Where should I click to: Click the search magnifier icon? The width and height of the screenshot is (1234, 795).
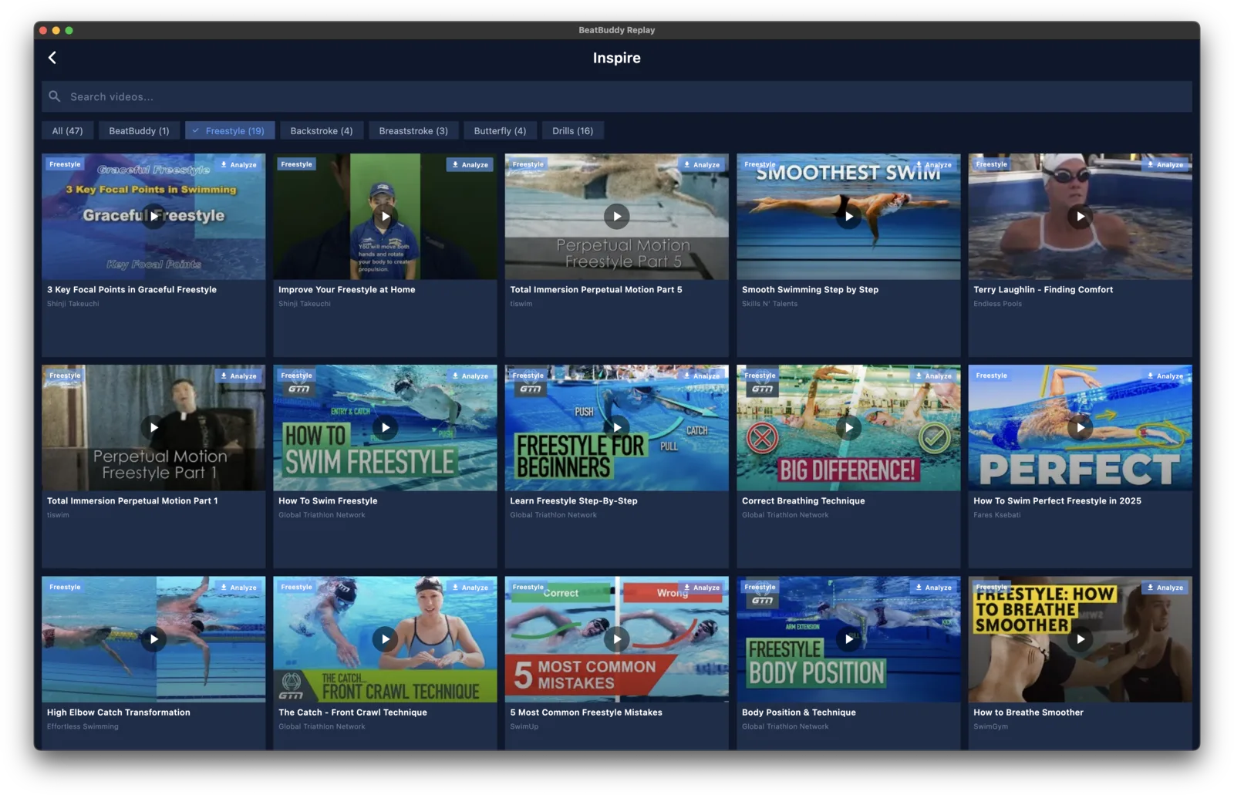(55, 96)
